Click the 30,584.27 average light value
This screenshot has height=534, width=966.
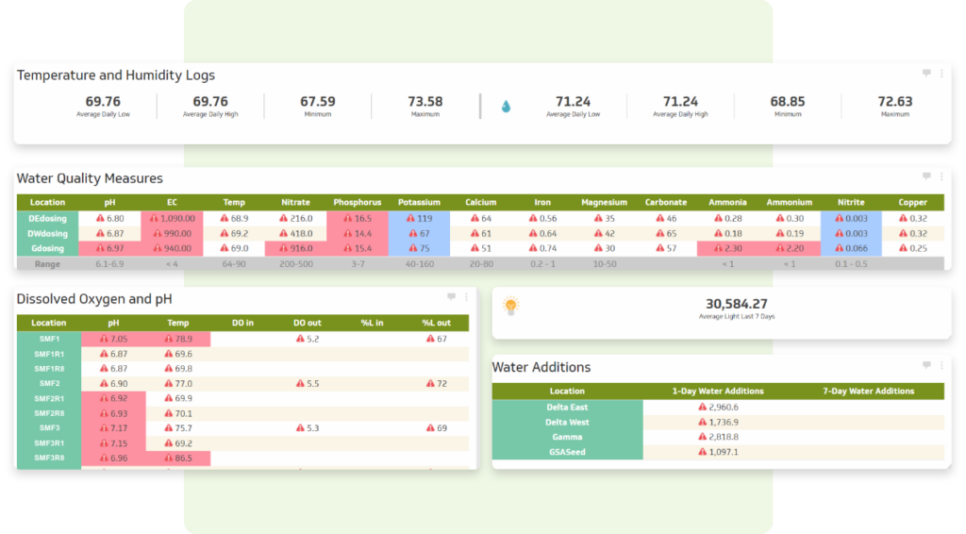737,304
